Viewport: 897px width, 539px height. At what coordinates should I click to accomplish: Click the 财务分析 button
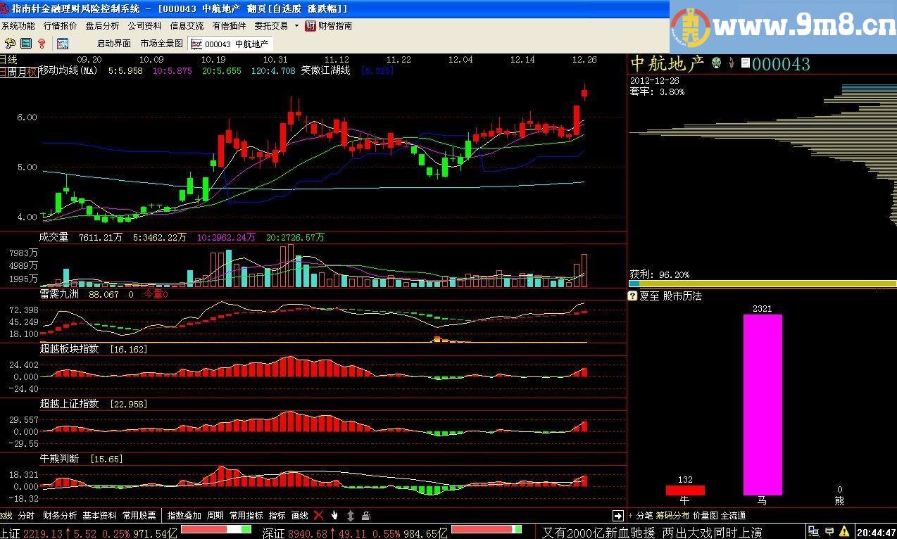coord(60,516)
